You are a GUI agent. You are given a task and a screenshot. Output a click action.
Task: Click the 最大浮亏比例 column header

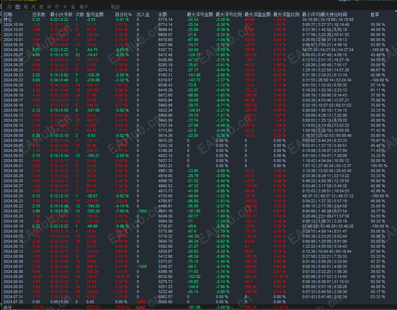(x=229, y=14)
